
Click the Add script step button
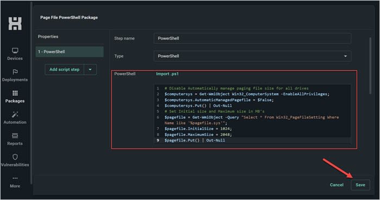(64, 69)
